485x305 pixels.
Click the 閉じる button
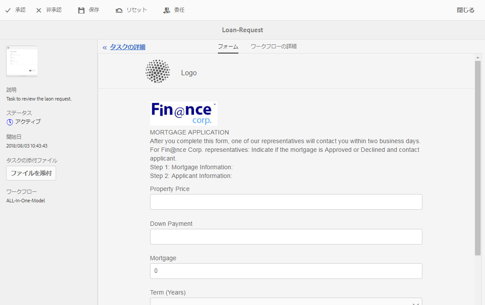coord(465,10)
